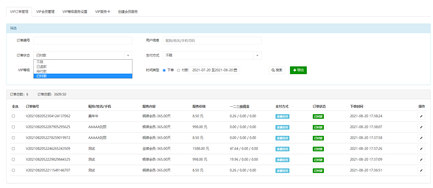The width and height of the screenshot is (433, 188).
Task: Click 全额支付 badge in 1588.00 元 row
Action: click(282, 149)
